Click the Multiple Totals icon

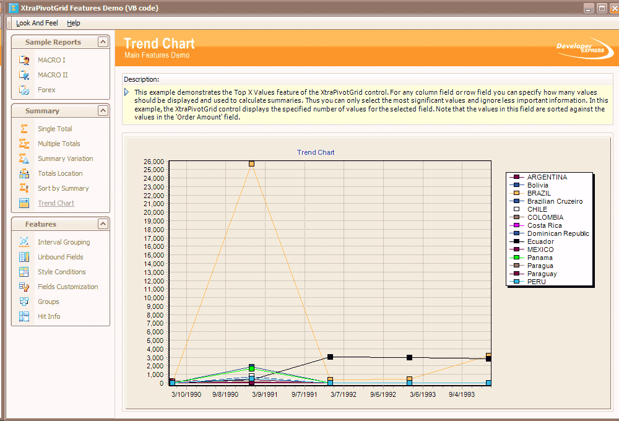[24, 144]
